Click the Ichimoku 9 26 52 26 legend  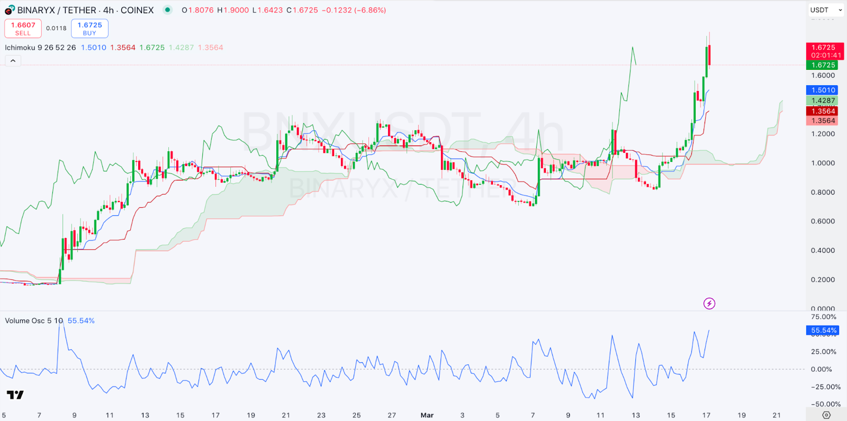pyautogui.click(x=40, y=48)
